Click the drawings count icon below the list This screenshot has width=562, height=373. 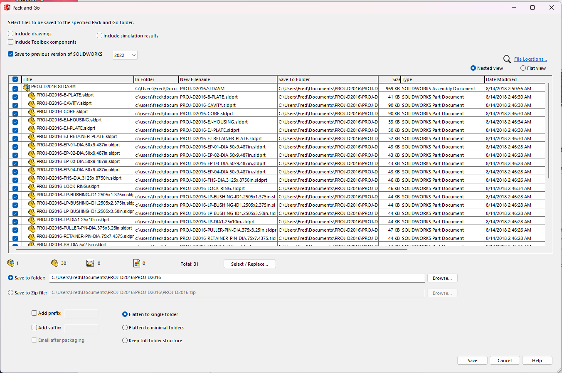tap(90, 263)
